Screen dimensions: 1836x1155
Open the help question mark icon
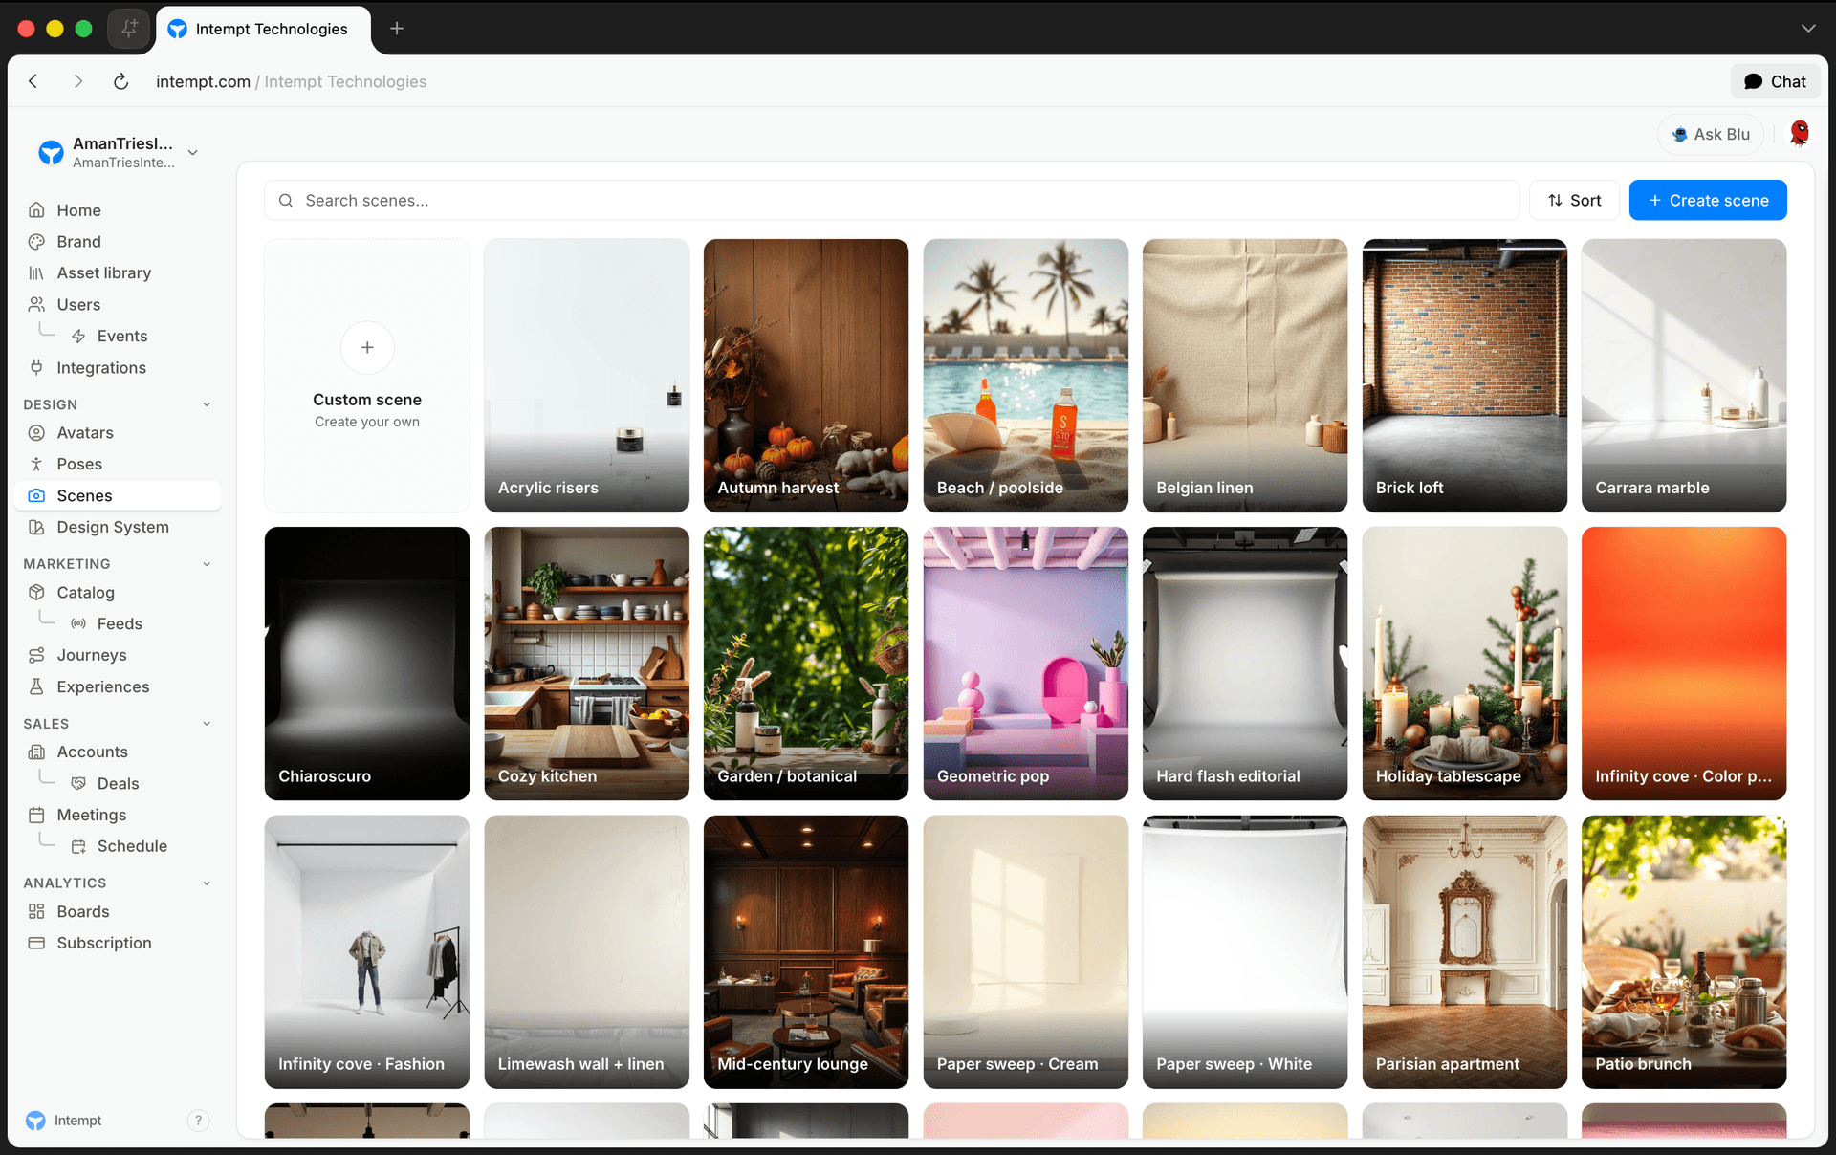[x=198, y=1121]
